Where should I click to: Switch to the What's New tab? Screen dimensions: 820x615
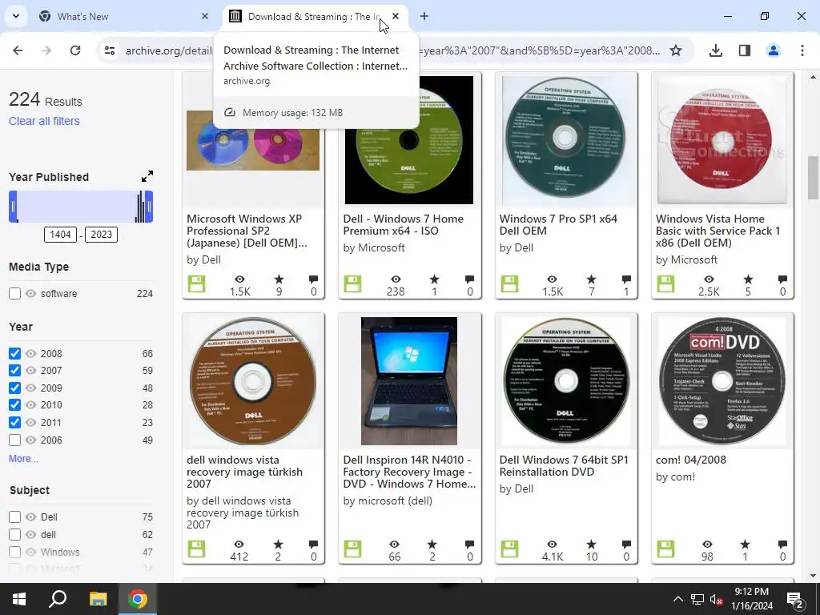coord(124,17)
